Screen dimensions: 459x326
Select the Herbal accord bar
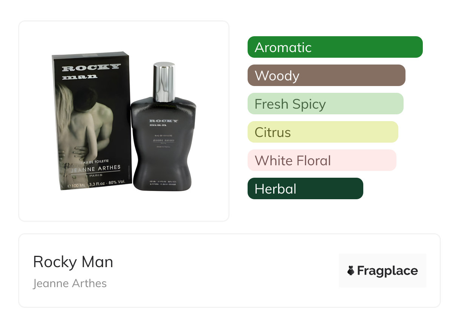(305, 189)
